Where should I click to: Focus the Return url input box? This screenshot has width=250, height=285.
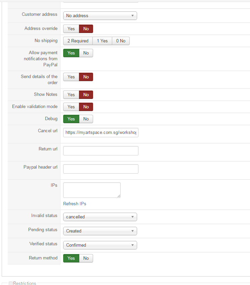point(100,151)
